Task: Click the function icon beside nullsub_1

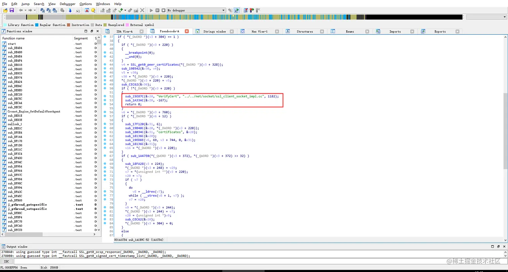Action: click(x=4, y=124)
